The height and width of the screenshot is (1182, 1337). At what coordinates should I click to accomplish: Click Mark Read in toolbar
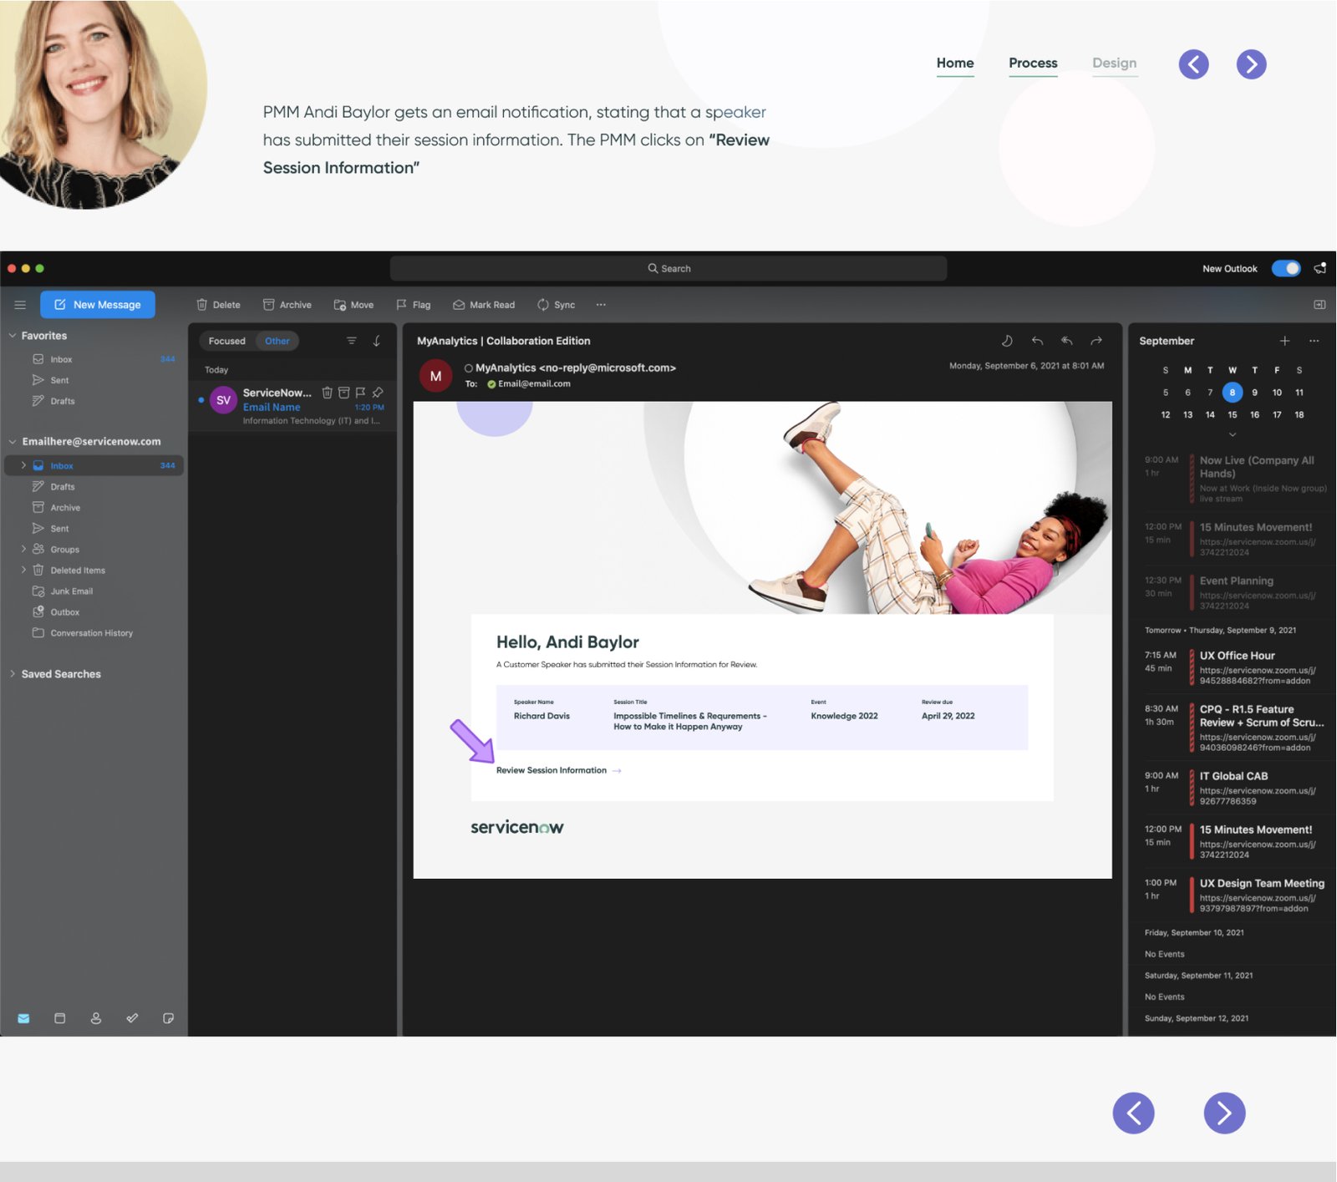click(484, 305)
